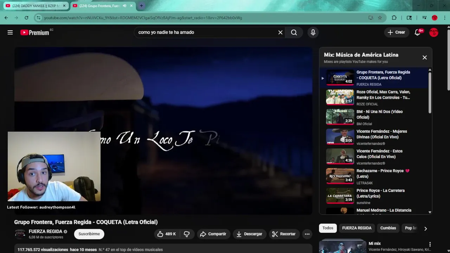Go back in the browser
This screenshot has width=450, height=253.
[6, 18]
